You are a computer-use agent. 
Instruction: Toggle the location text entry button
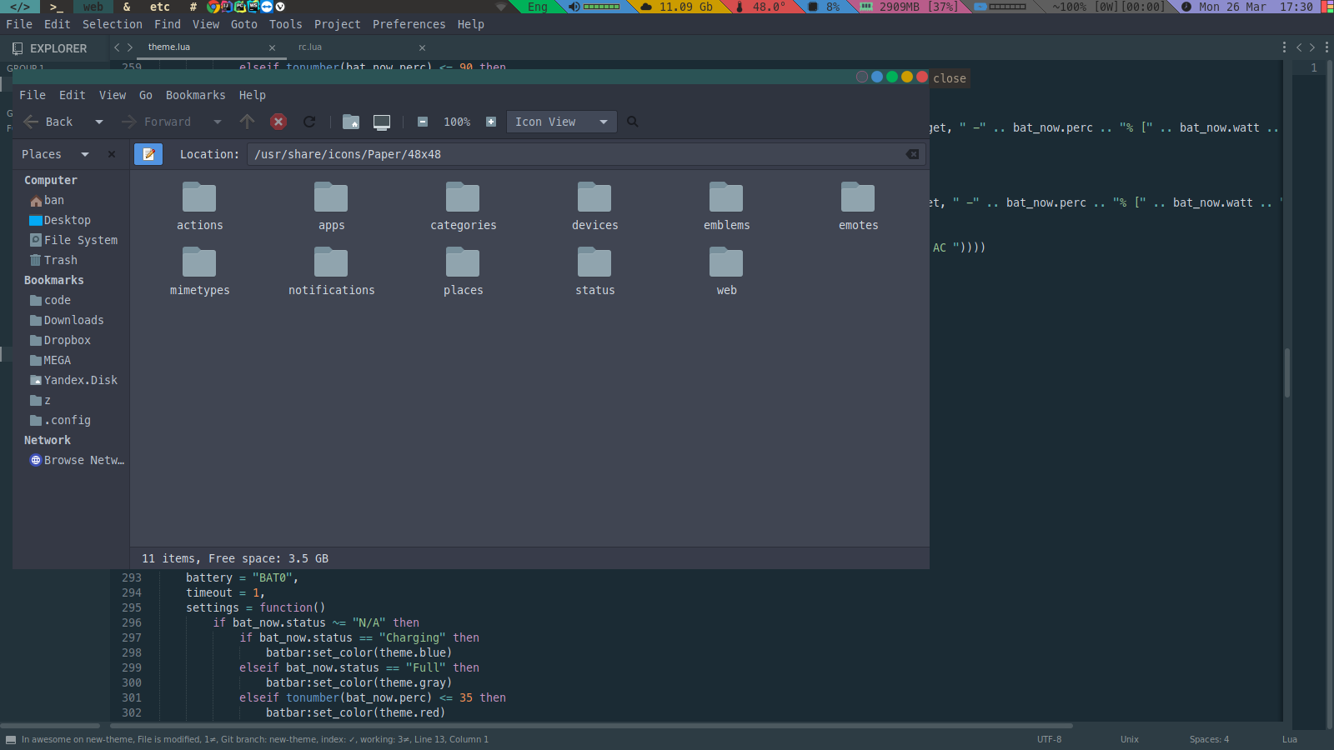(148, 154)
